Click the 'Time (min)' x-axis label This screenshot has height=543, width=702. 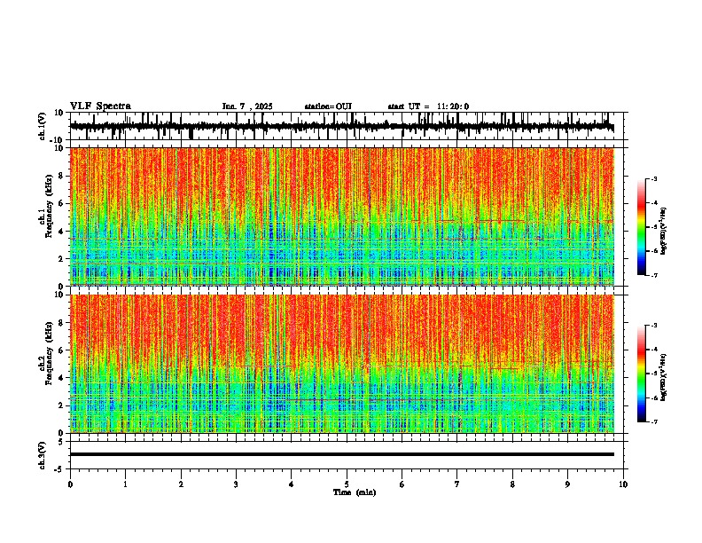pyautogui.click(x=355, y=492)
